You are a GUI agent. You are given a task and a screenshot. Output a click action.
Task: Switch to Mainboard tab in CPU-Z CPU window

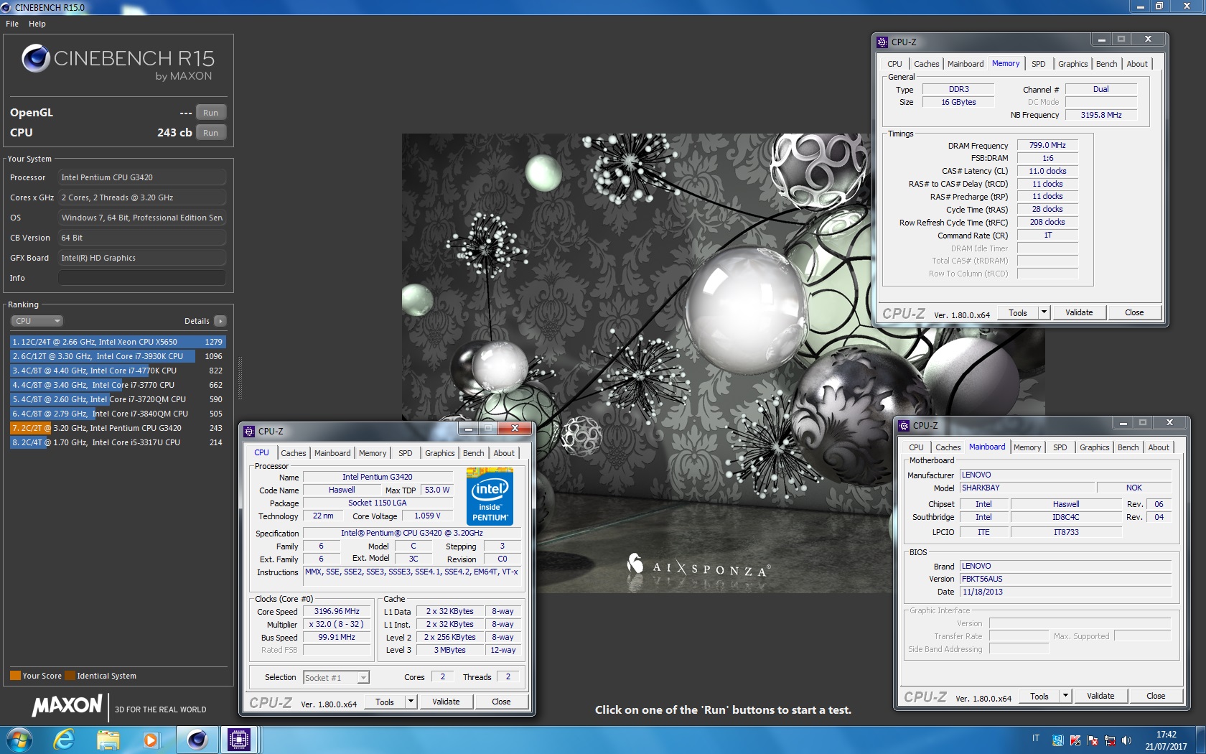tap(332, 453)
